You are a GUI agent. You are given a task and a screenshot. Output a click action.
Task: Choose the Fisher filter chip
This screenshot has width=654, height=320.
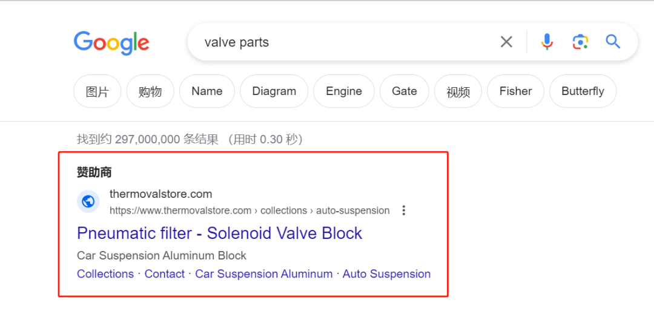(x=515, y=91)
